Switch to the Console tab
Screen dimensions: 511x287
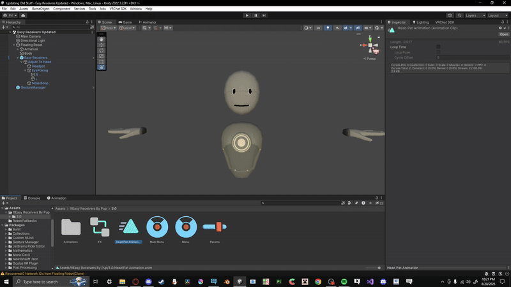[34, 198]
